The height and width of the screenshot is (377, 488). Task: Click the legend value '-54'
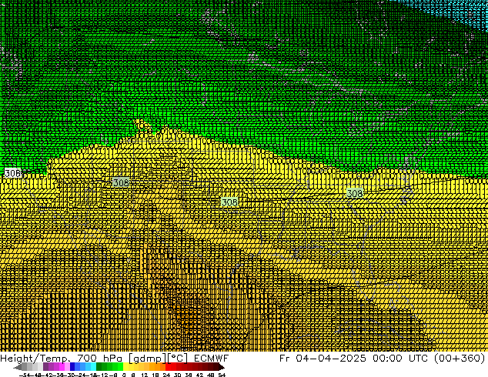(x=25, y=375)
